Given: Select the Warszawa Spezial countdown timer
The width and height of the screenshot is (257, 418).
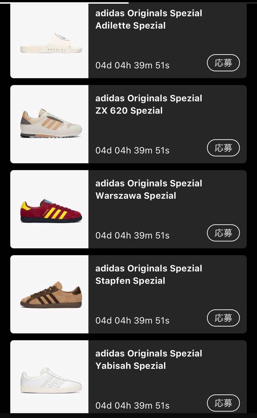Looking at the screenshot, I should (x=133, y=235).
